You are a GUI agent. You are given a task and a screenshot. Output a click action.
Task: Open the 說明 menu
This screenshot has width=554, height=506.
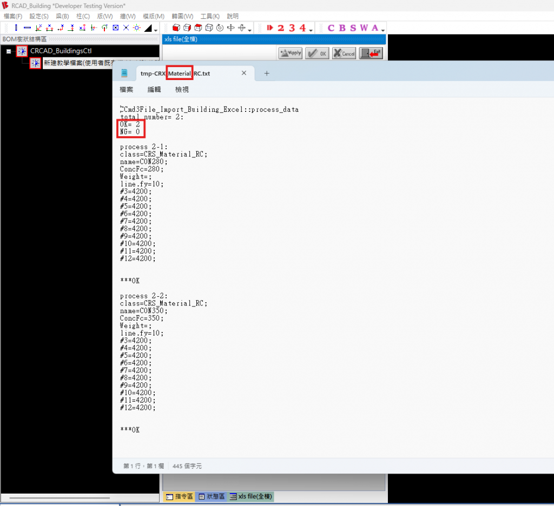point(233,16)
